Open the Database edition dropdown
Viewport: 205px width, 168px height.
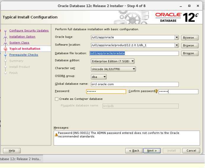pos(113,61)
